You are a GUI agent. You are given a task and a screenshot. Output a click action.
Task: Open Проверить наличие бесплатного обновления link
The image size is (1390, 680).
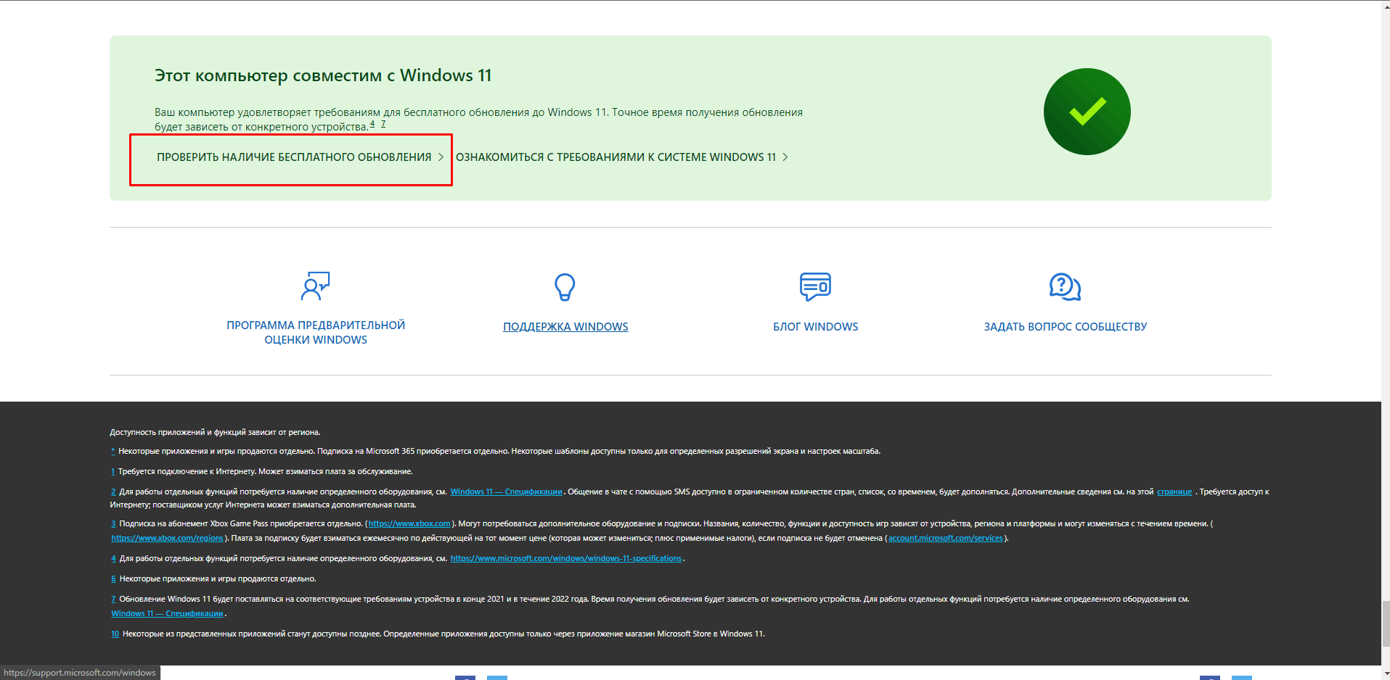coord(300,157)
